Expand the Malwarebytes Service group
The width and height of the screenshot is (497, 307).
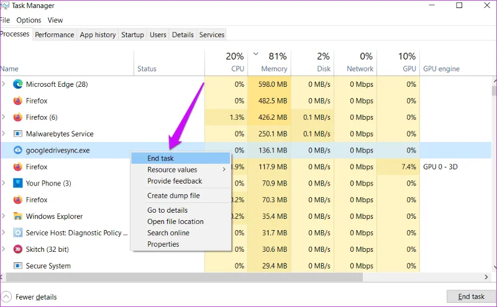4,133
